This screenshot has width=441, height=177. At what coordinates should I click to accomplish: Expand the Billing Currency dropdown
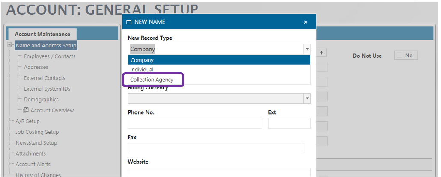coord(307,98)
